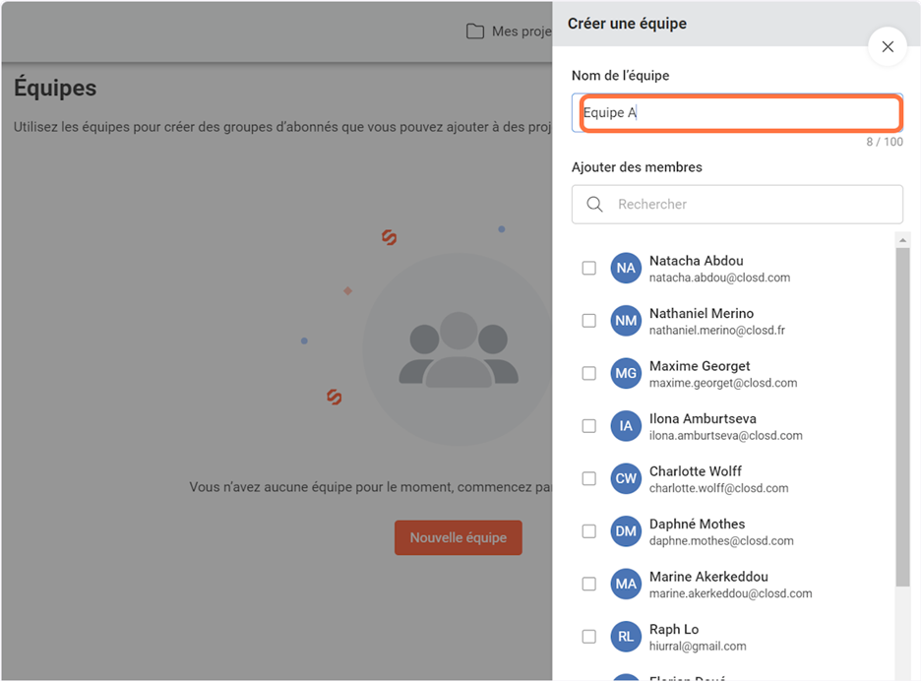The image size is (921, 681).
Task: Click the Rechercher member search box
Action: point(748,205)
